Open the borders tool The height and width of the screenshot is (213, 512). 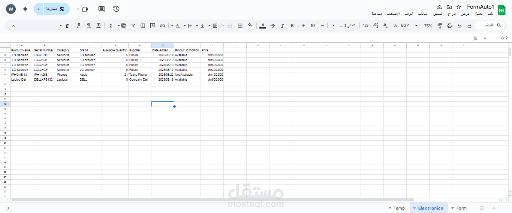click(240, 25)
